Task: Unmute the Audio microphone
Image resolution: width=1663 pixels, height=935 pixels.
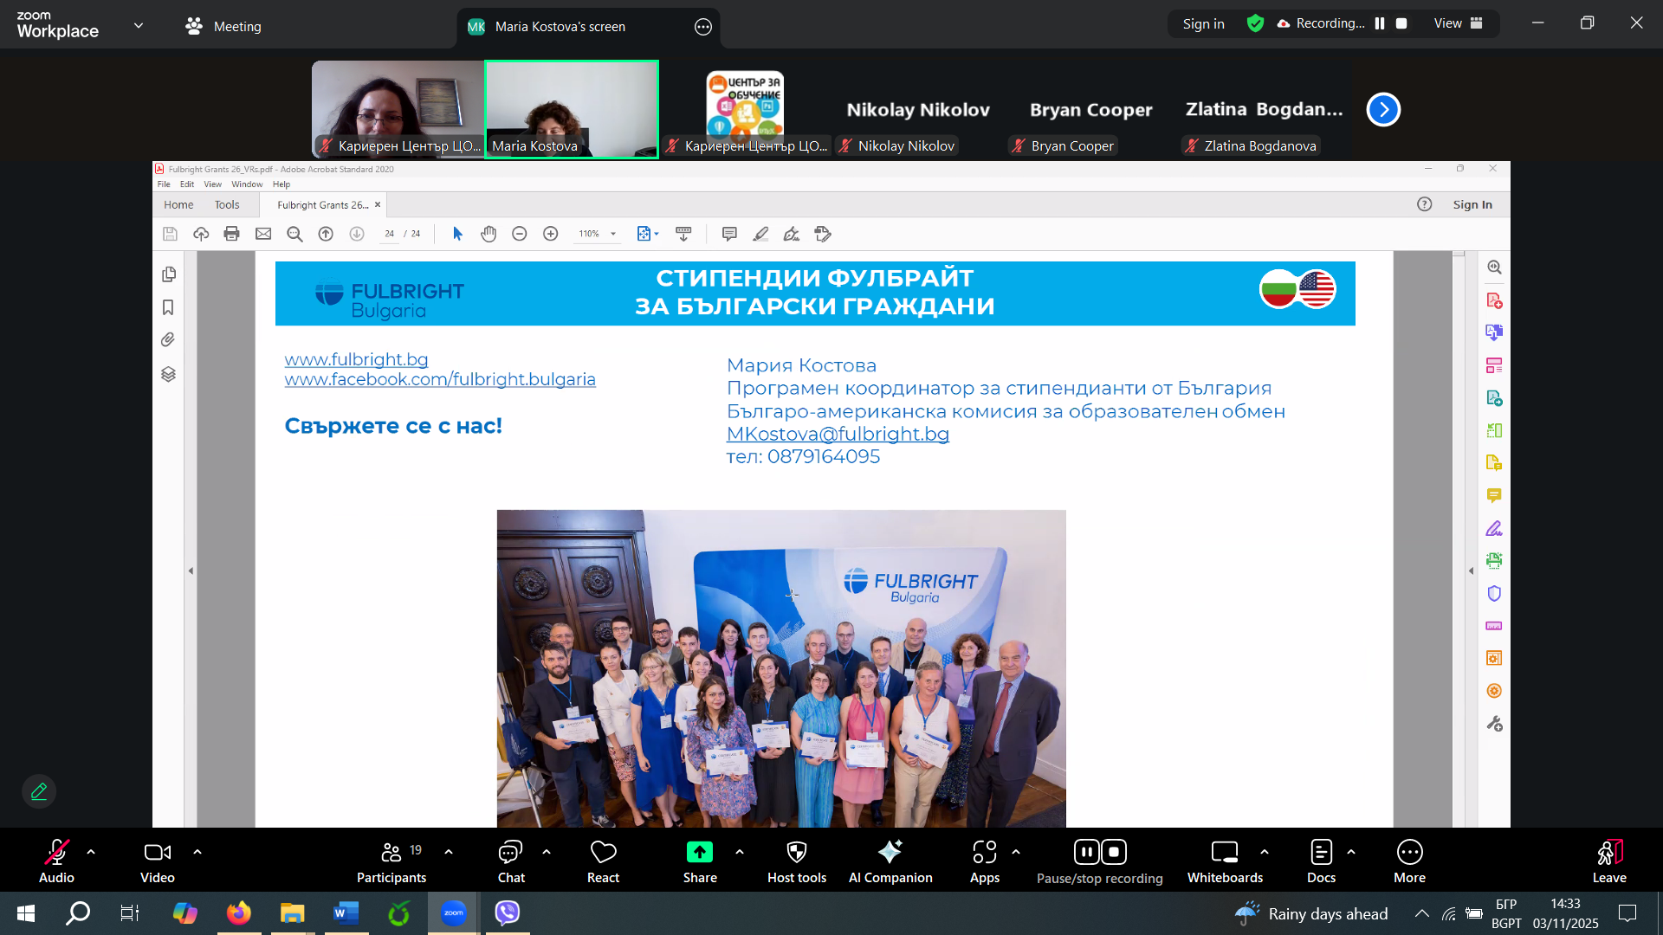Action: pos(56,853)
